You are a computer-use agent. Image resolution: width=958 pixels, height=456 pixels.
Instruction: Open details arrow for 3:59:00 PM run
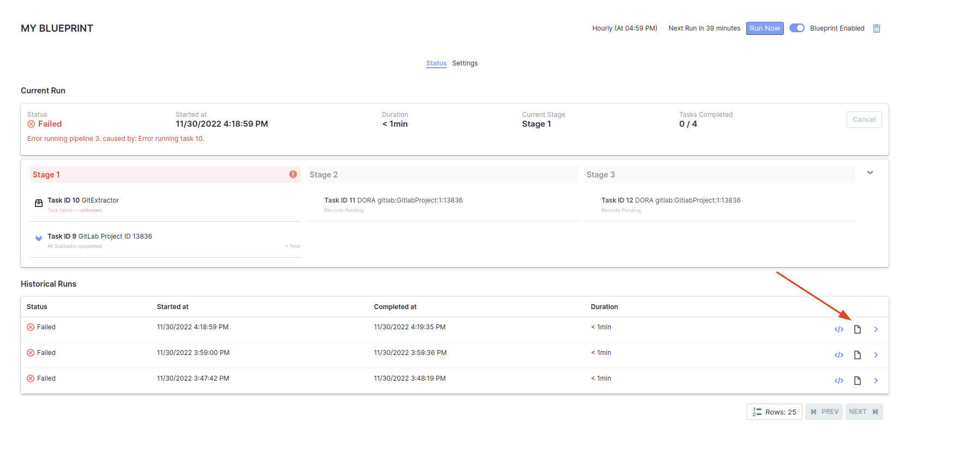click(x=876, y=355)
